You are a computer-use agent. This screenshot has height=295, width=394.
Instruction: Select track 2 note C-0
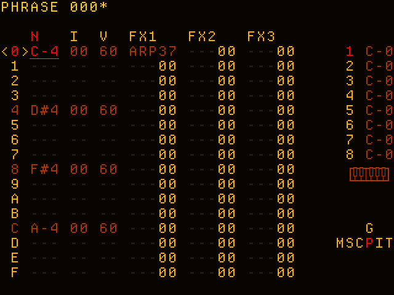point(379,66)
